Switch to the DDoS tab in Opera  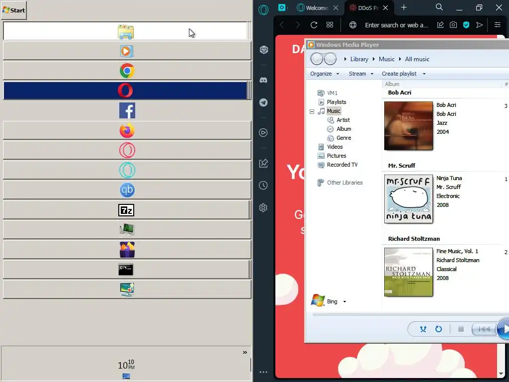pyautogui.click(x=369, y=8)
